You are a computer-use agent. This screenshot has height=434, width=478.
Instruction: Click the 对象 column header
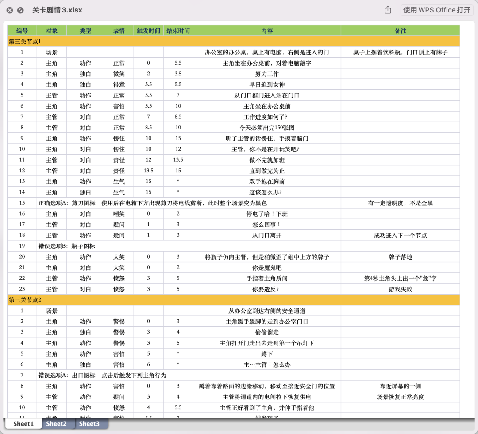[x=51, y=31]
